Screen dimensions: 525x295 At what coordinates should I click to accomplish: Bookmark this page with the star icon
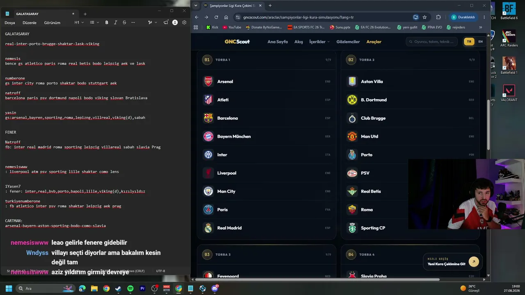coord(425,17)
